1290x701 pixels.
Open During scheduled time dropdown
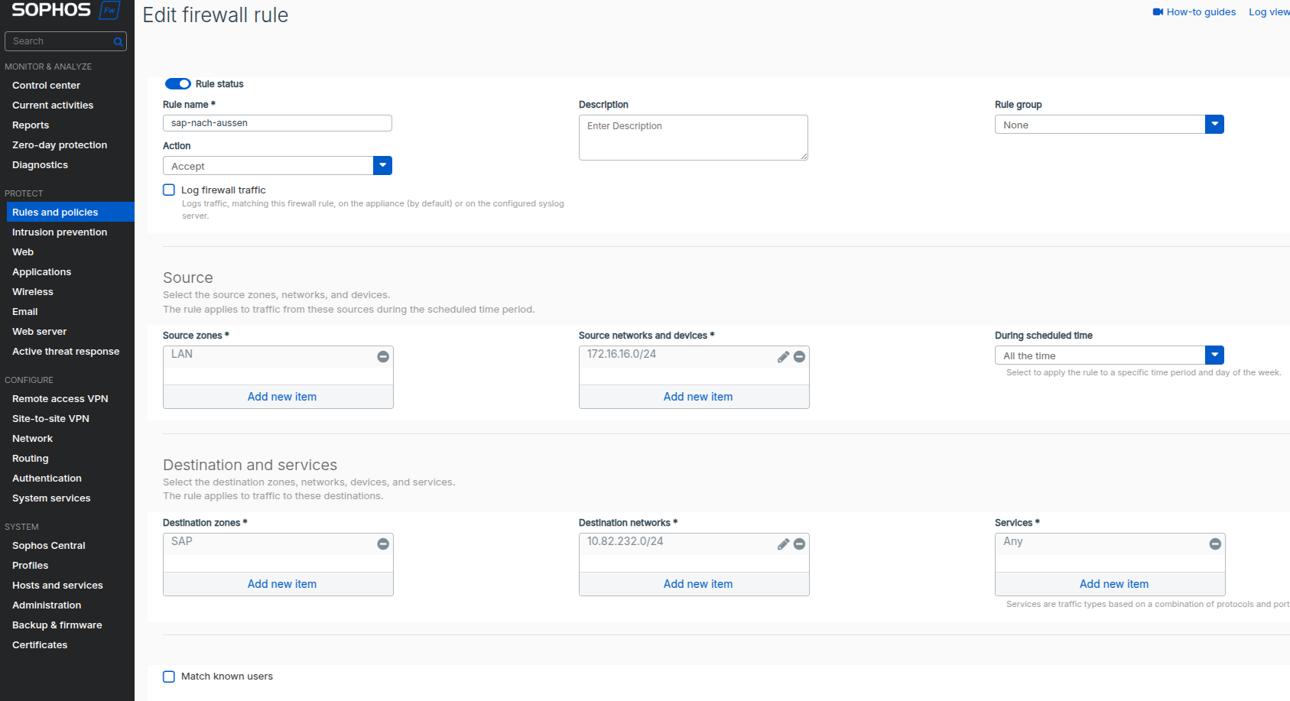pyautogui.click(x=1214, y=355)
